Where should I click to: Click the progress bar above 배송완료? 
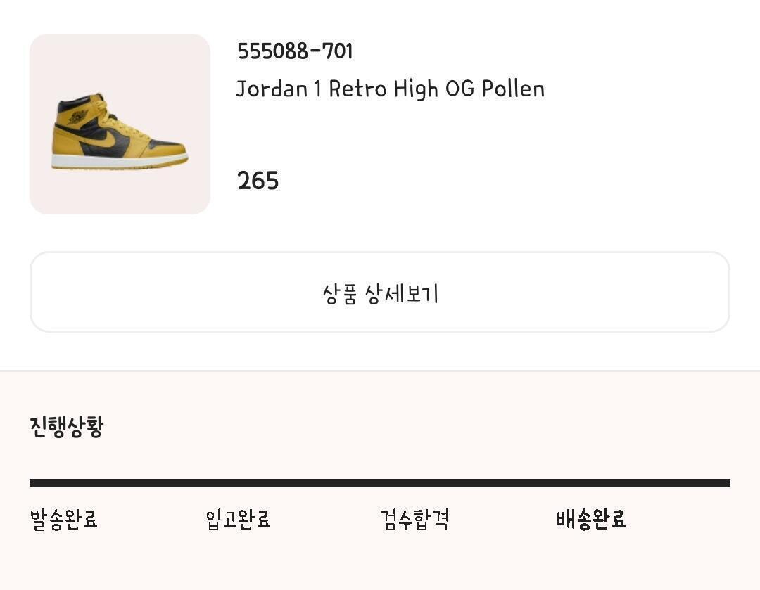point(591,483)
